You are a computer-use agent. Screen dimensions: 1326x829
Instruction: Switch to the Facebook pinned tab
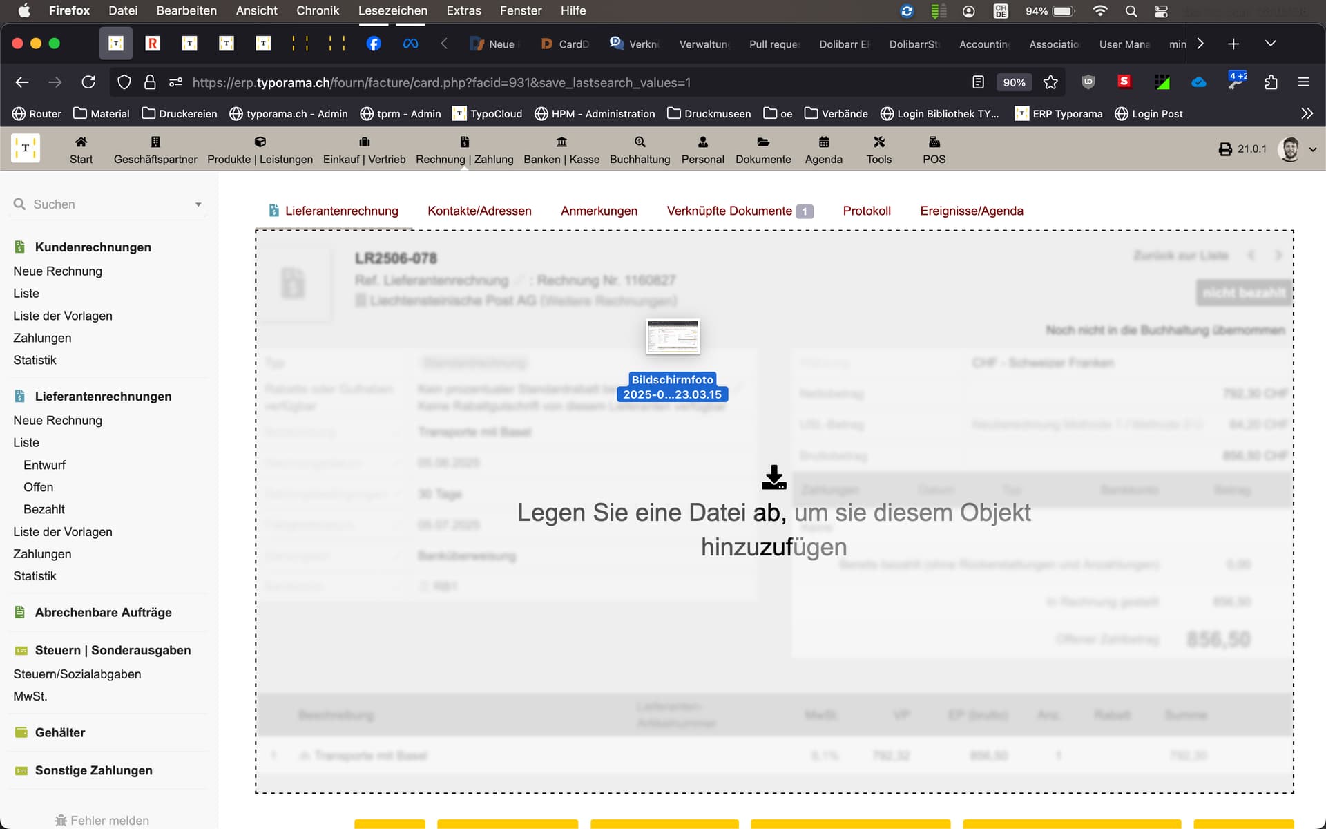click(x=374, y=44)
